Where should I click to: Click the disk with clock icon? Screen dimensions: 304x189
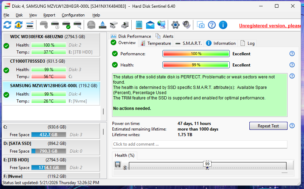(x=55, y=25)
